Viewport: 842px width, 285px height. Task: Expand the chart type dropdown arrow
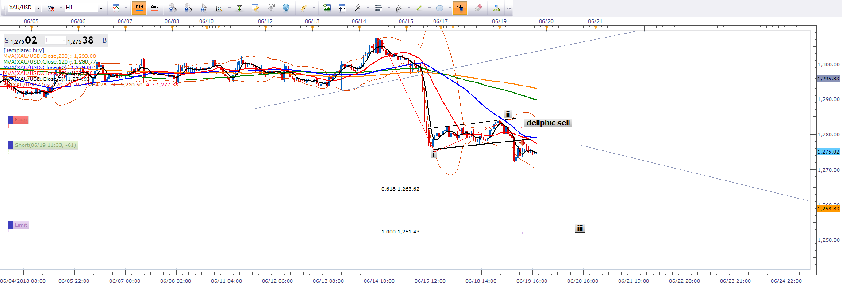tap(126, 7)
